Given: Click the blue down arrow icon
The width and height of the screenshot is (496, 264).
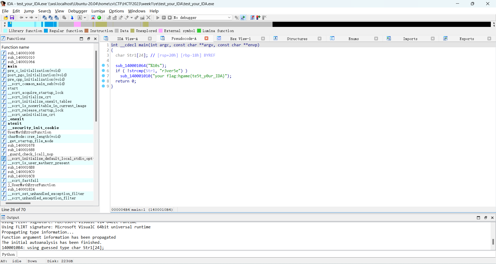Looking at the screenshot, I should tap(72, 18).
